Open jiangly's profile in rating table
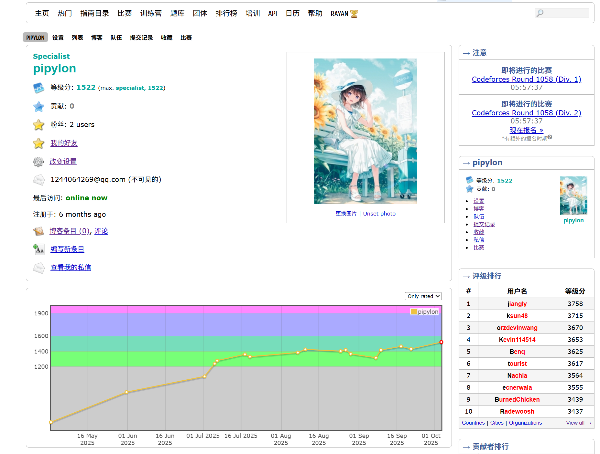600x454 pixels. [517, 304]
